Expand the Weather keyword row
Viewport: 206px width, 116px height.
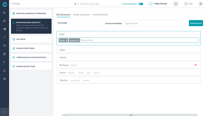(129, 80)
